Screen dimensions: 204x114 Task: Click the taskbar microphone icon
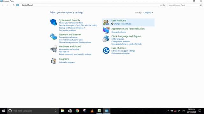click(x=55, y=111)
